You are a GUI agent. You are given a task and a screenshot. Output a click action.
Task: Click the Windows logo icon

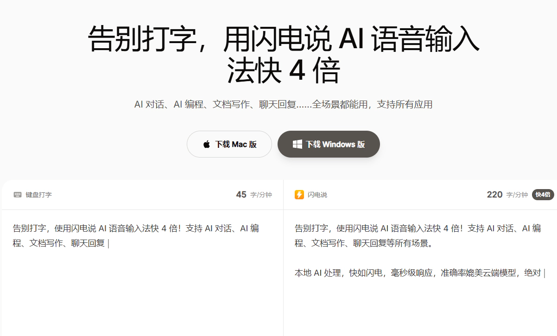[x=297, y=145]
